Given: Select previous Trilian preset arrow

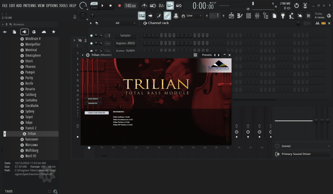Looking at the screenshot, I should (x=215, y=55).
